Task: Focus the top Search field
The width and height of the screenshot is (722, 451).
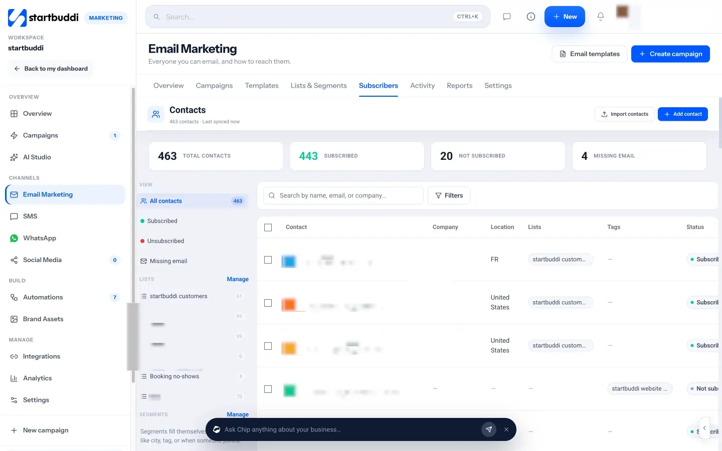Action: tap(317, 17)
